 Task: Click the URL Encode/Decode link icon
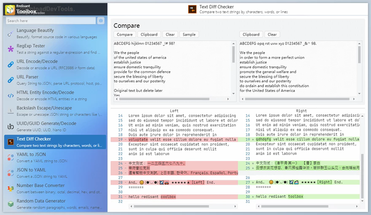10,64
